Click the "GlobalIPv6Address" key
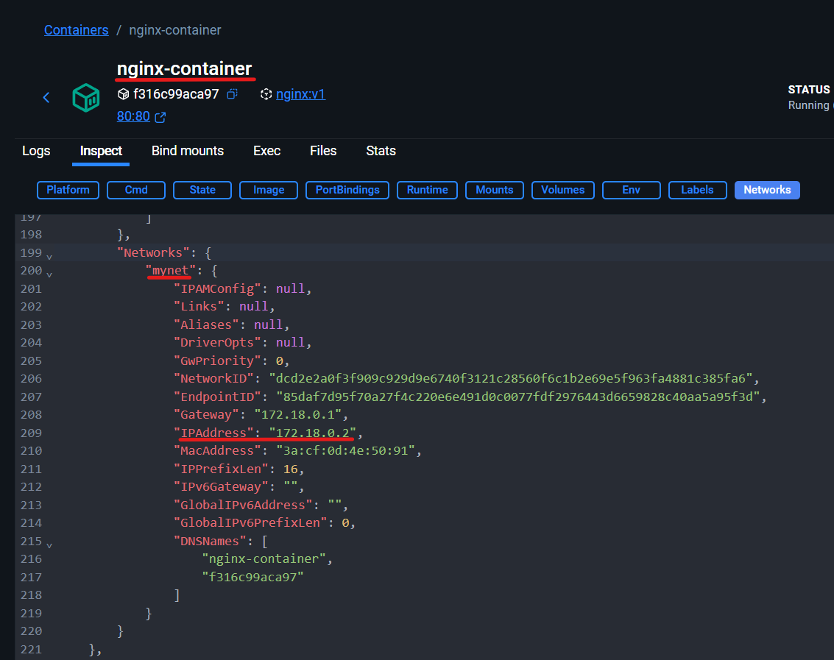The image size is (834, 660). point(242,505)
